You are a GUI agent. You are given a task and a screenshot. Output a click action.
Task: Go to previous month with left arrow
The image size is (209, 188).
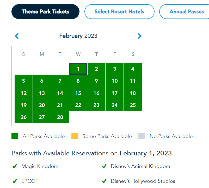(17, 36)
